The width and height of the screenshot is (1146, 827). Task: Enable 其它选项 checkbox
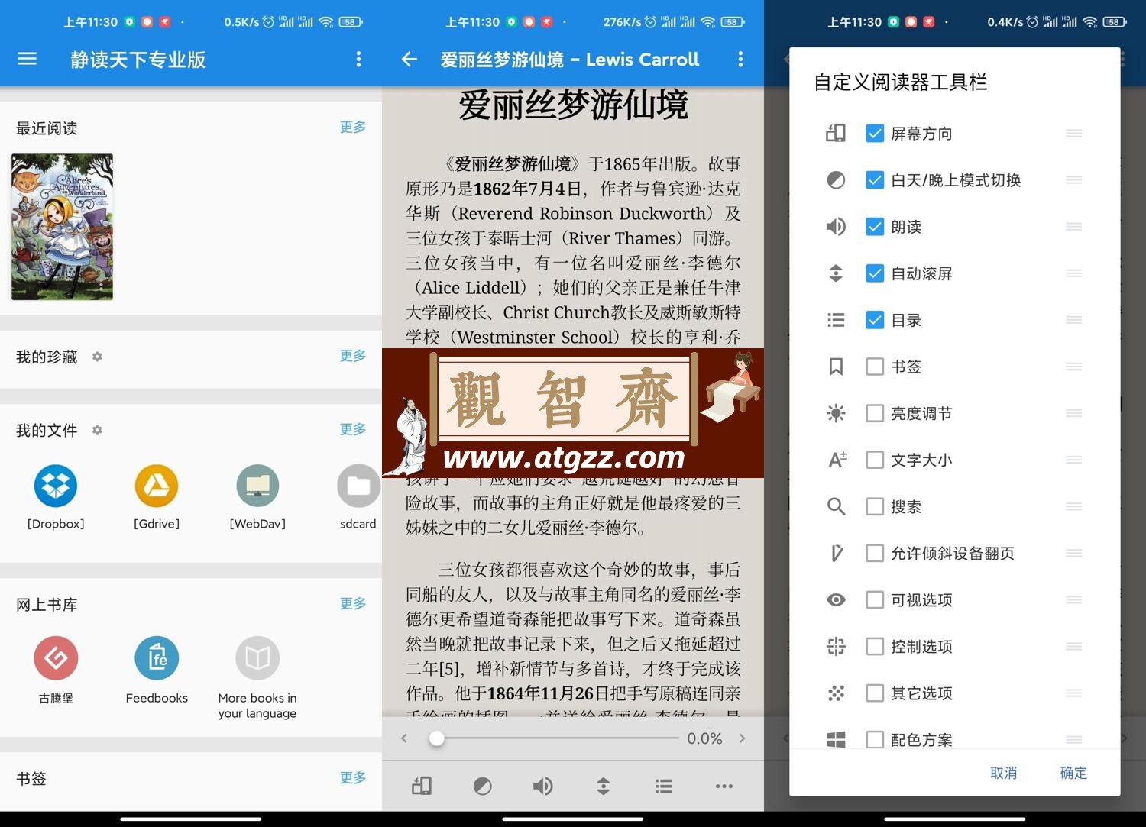pos(875,693)
